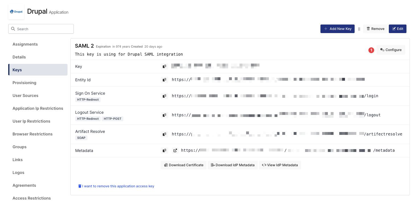Open the Configure settings for SAML 2
The image size is (419, 209).
391,50
